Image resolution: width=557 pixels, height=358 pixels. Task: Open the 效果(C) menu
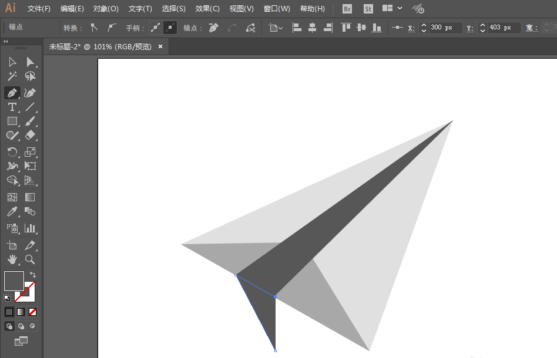click(x=207, y=9)
